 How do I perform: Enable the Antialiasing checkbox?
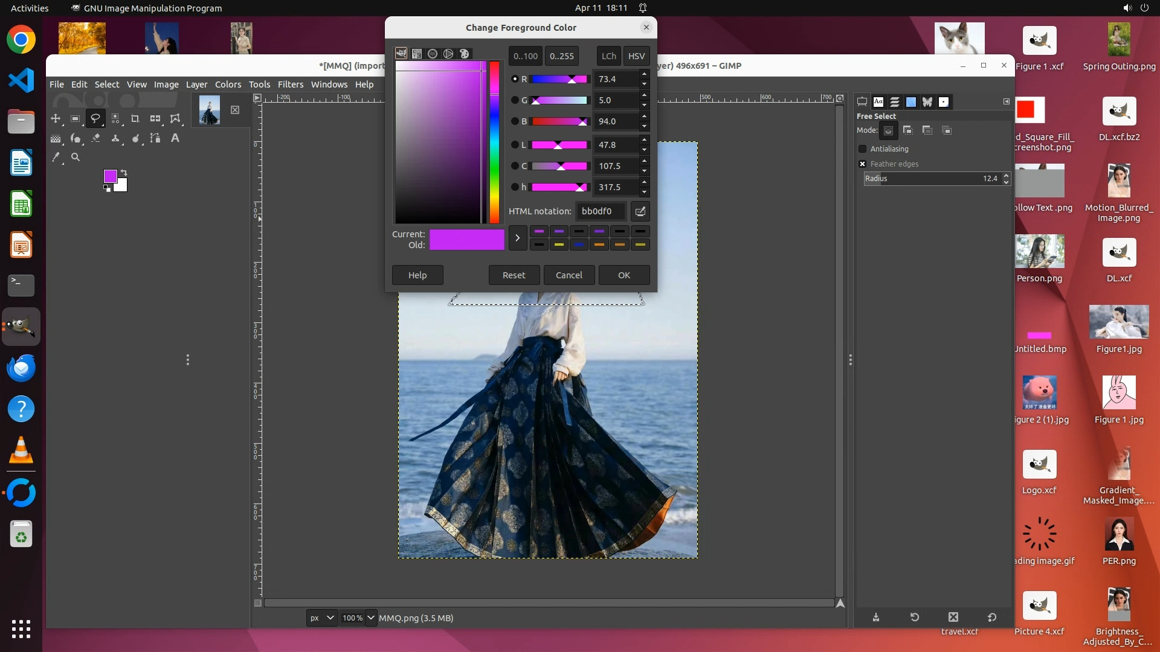point(862,149)
